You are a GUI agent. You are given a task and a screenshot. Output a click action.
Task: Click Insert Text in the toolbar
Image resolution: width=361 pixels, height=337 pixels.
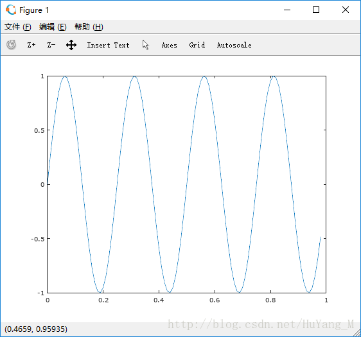click(x=108, y=45)
